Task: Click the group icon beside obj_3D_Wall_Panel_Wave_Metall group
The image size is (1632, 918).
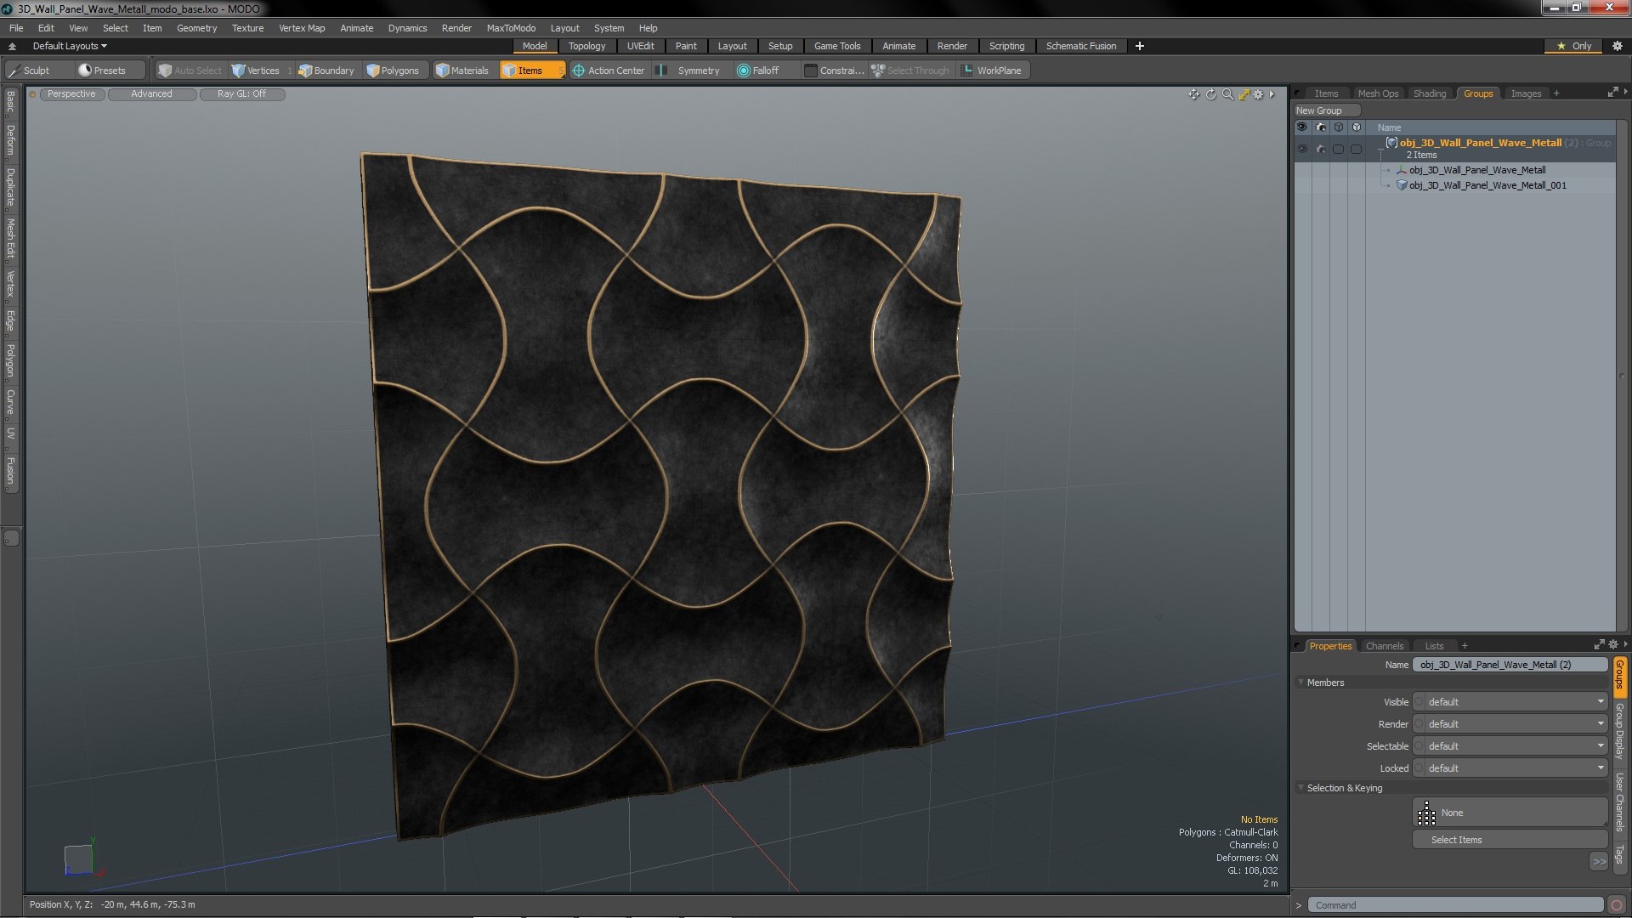Action: coord(1391,143)
